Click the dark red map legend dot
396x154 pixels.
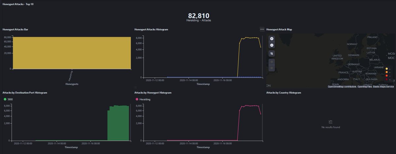387,79
